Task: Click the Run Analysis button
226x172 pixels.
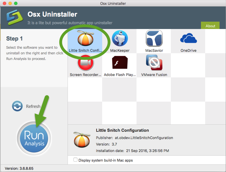Action: (34, 138)
